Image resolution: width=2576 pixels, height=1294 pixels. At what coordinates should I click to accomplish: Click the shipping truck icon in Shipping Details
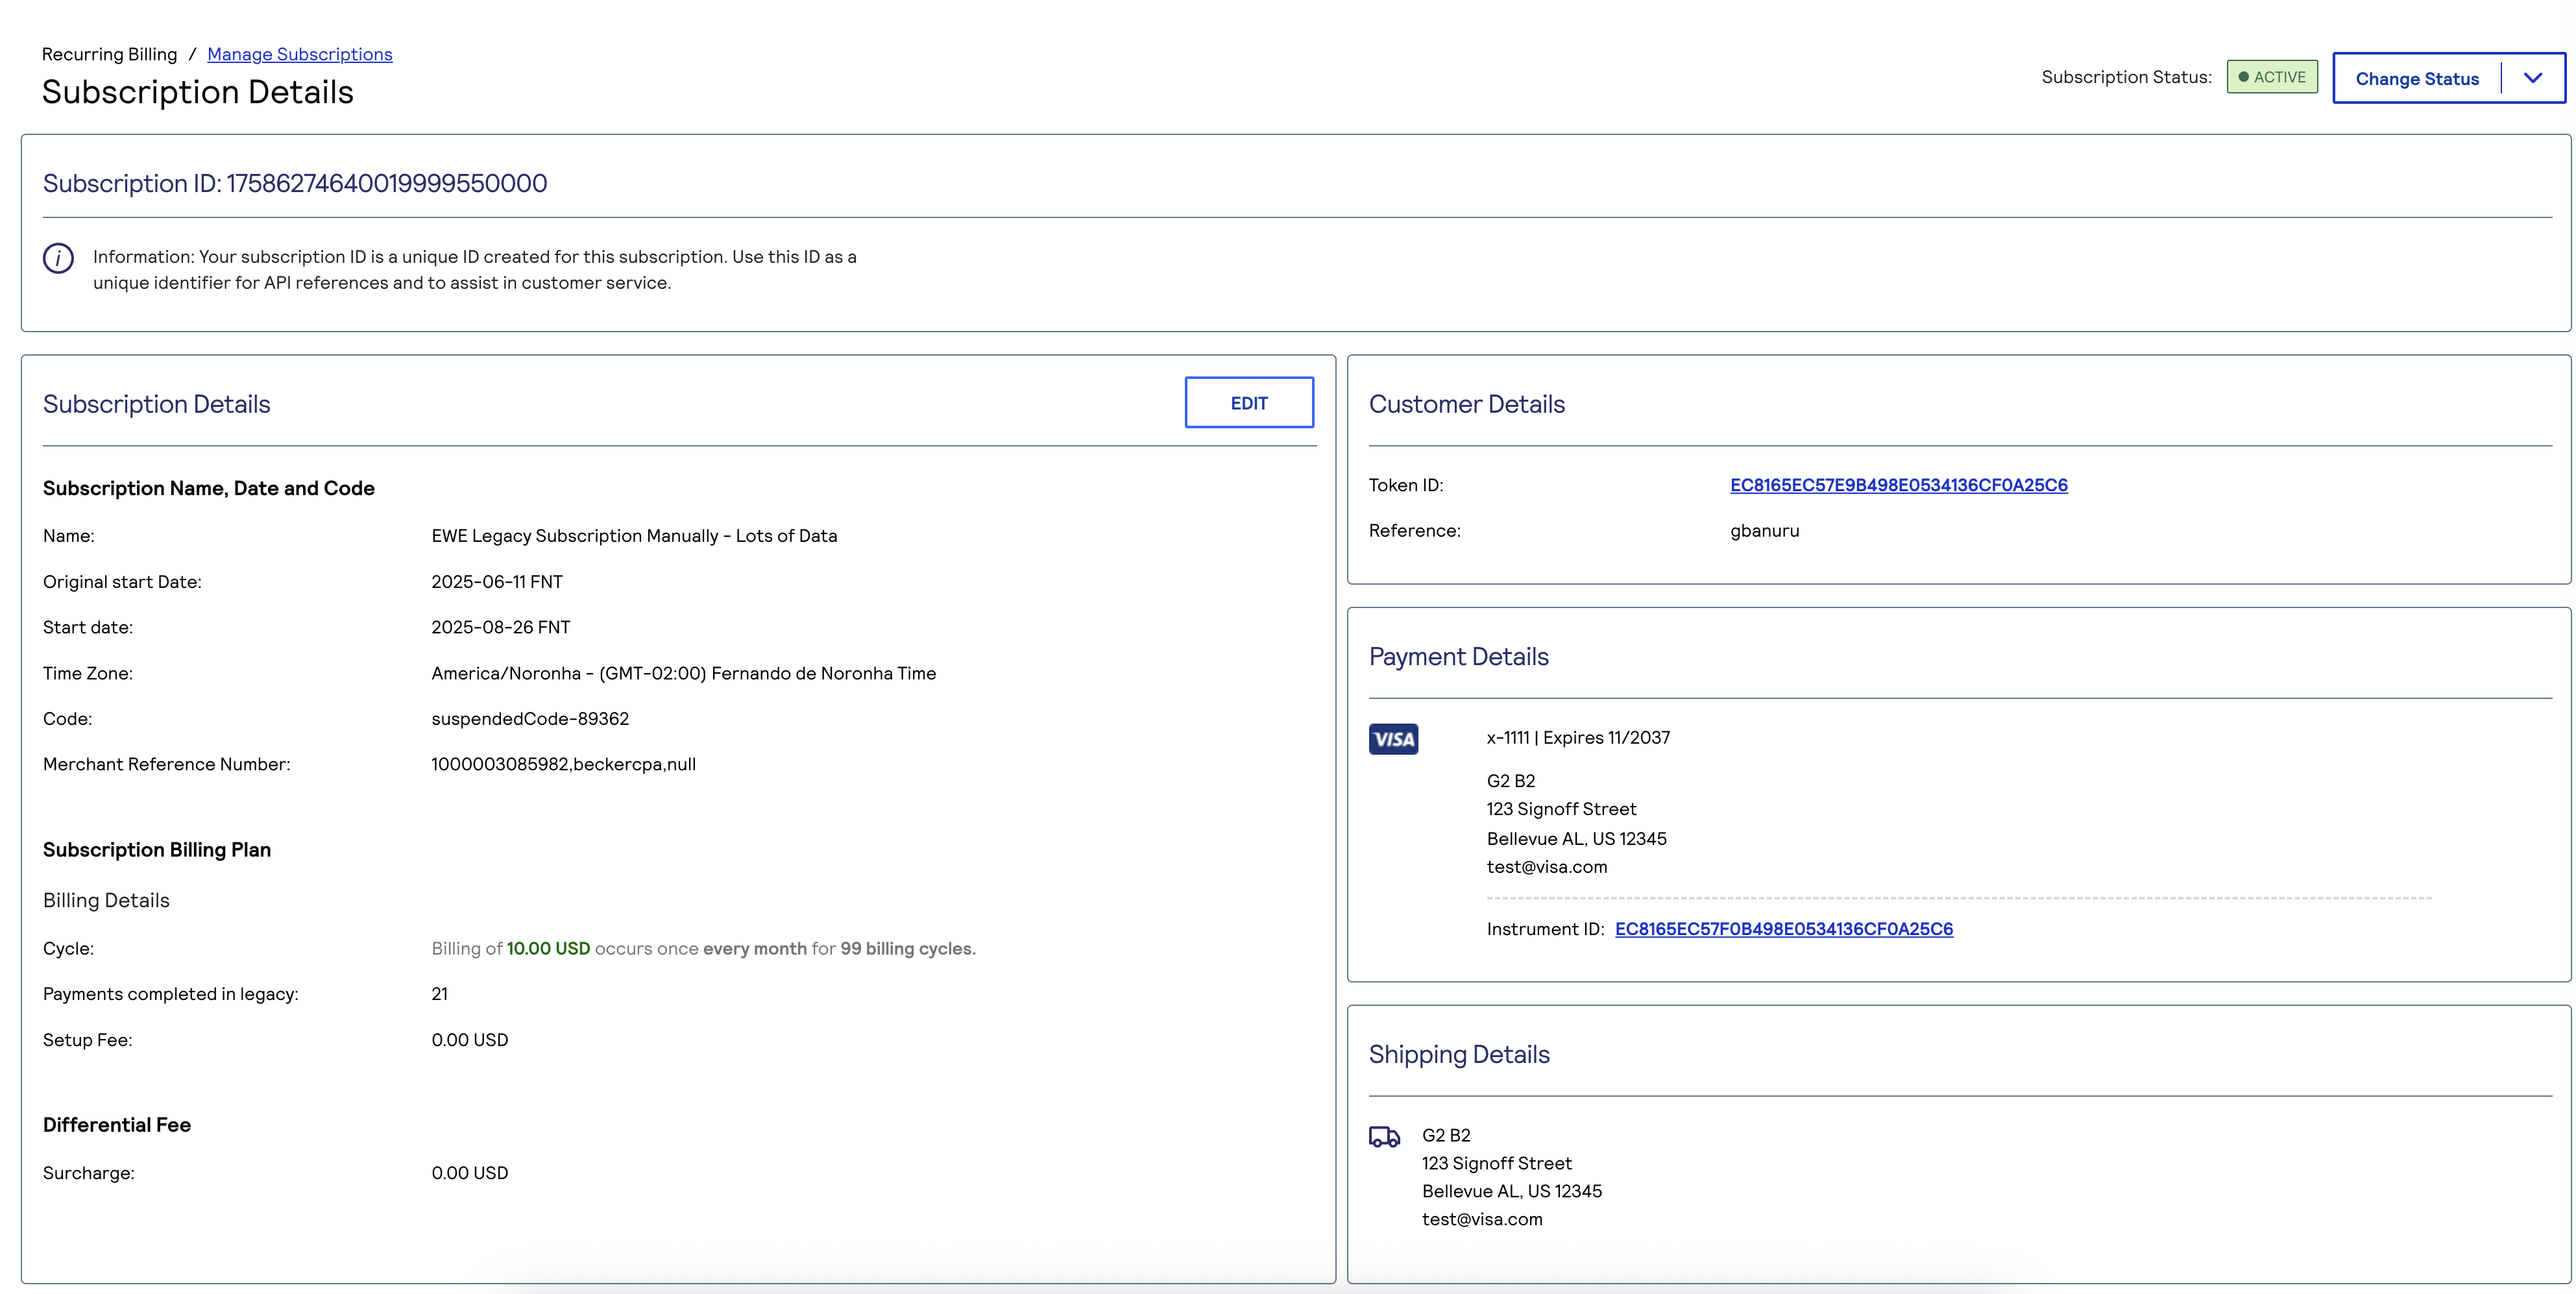pyautogui.click(x=1384, y=1136)
